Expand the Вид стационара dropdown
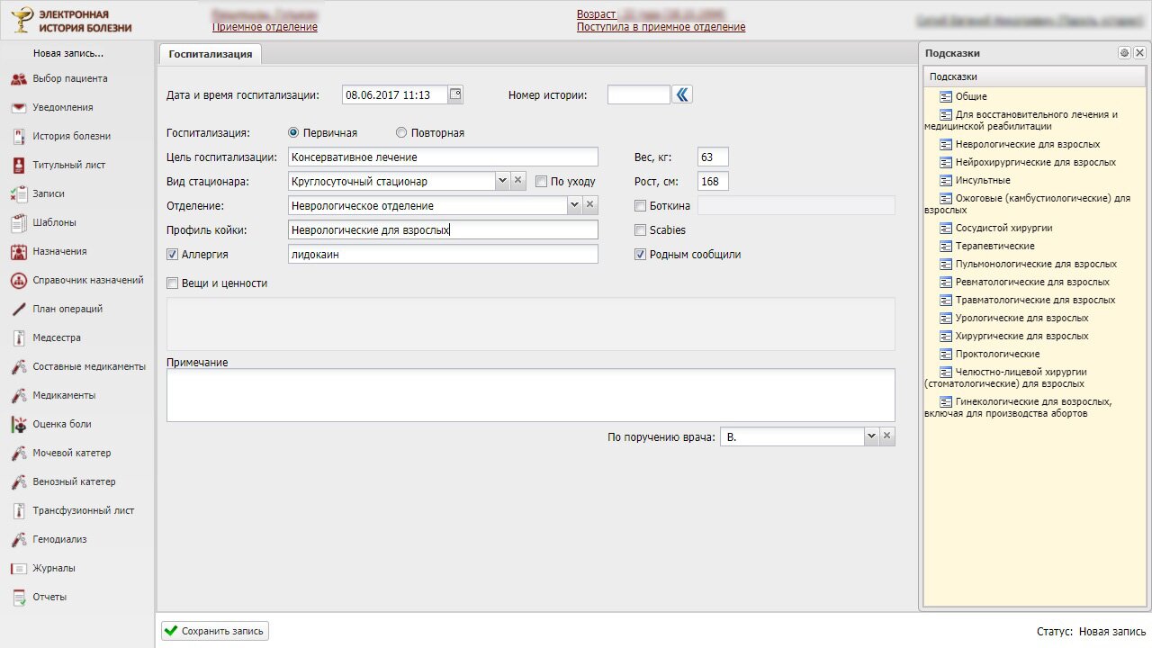This screenshot has height=648, width=1152. (502, 181)
